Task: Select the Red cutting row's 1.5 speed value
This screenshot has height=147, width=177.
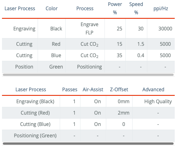Action: click(x=141, y=44)
